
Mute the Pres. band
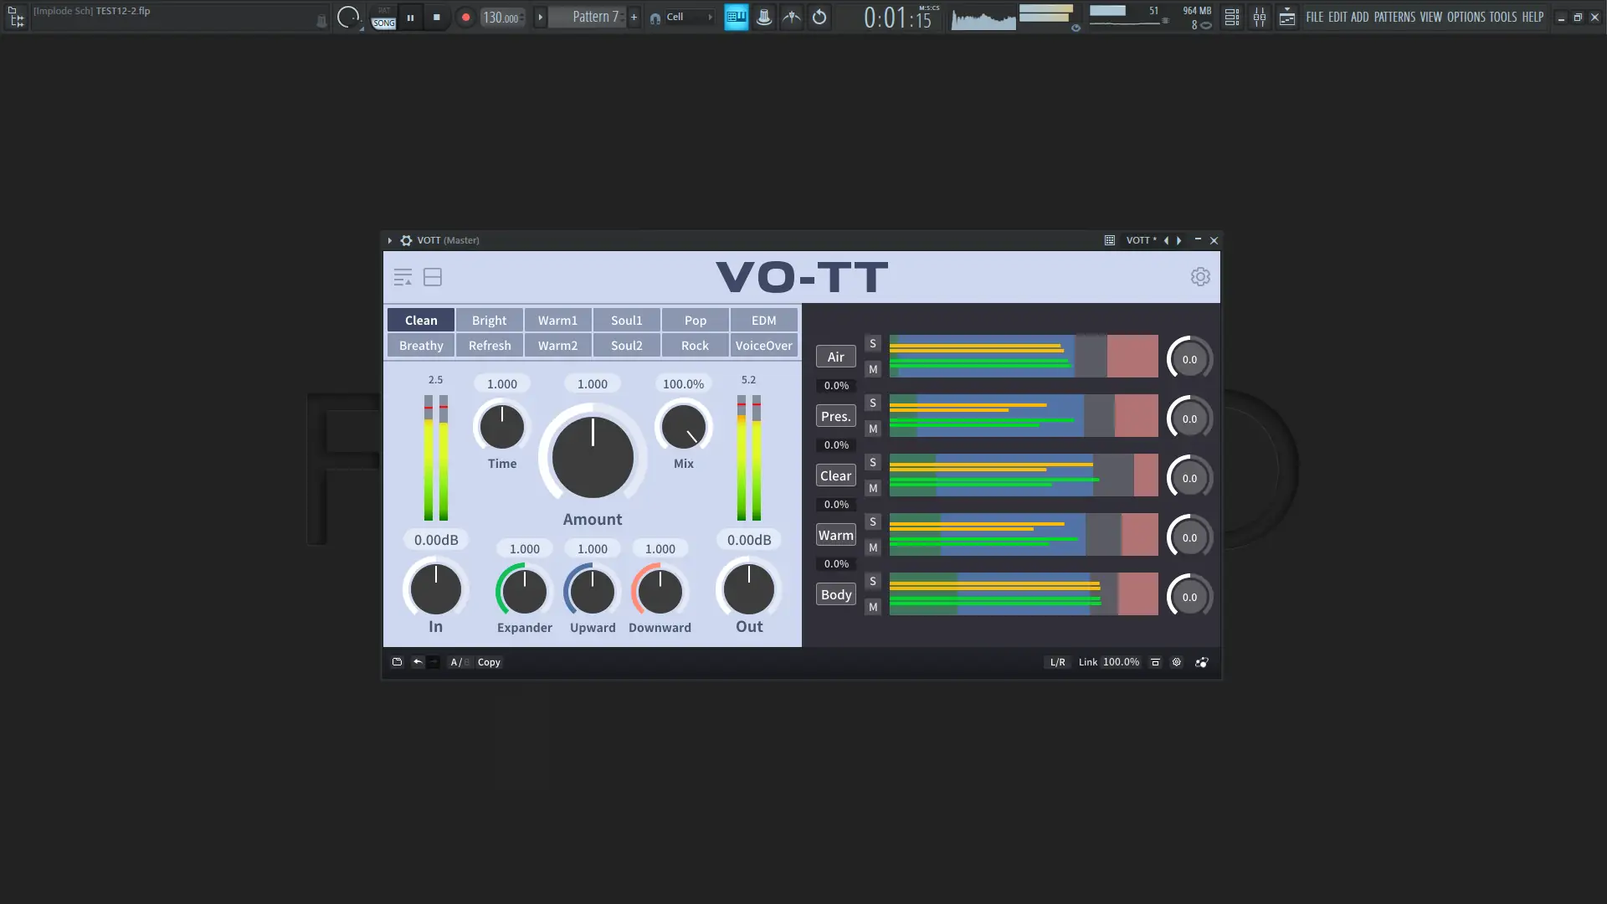[873, 429]
